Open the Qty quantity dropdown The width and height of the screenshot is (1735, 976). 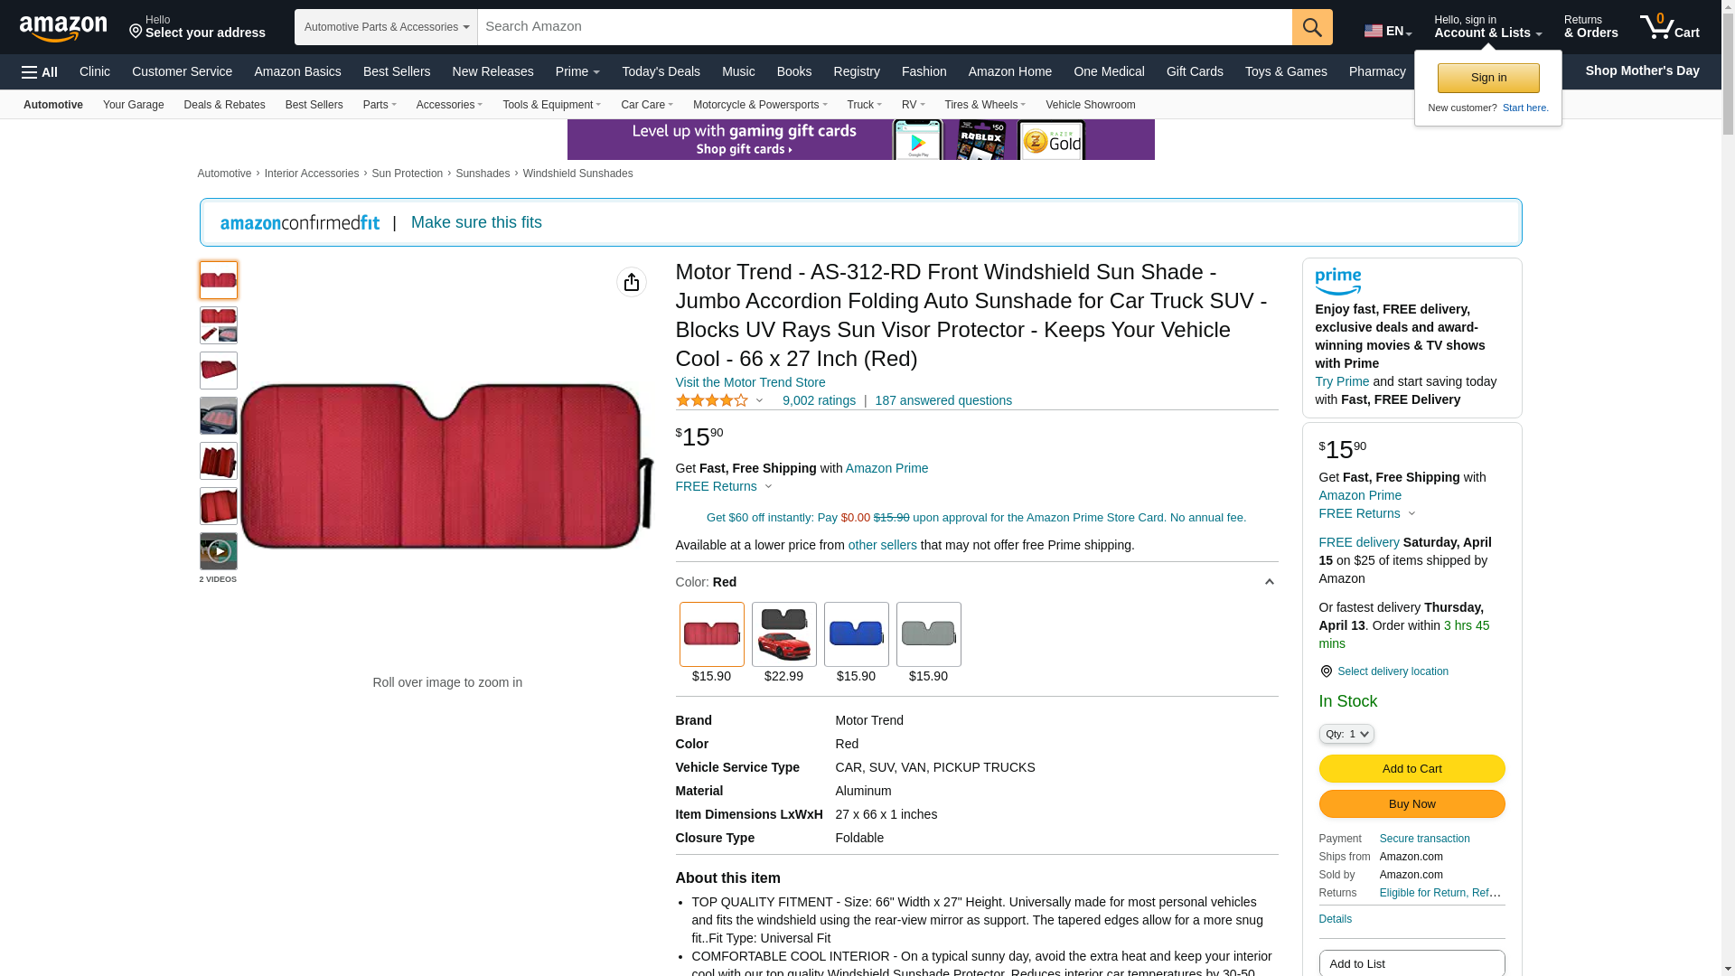(1346, 734)
